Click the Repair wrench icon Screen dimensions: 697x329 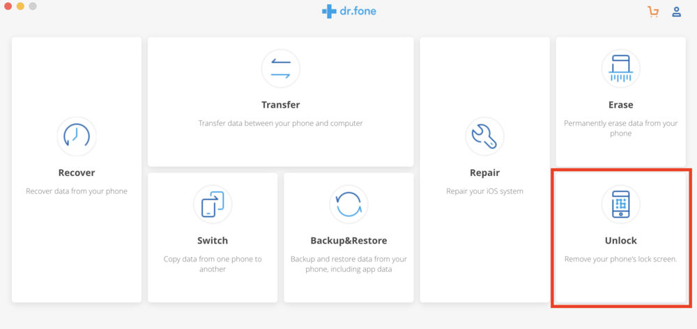[484, 136]
